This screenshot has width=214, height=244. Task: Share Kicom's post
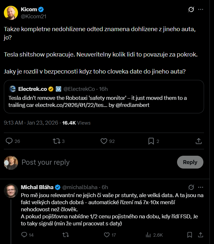(199, 141)
